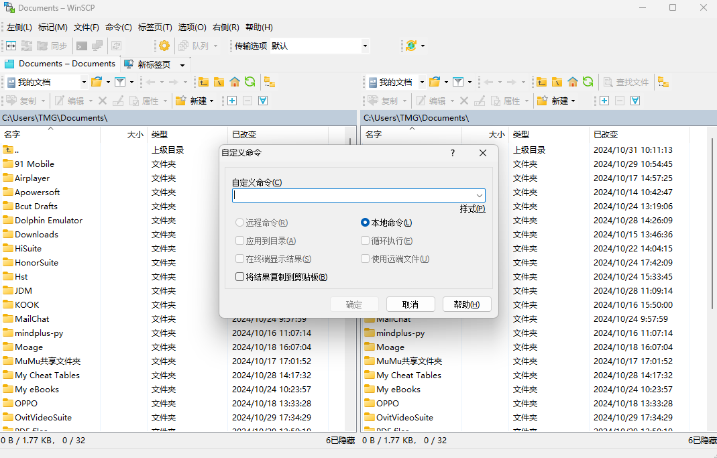Go to home directory in the left panel
This screenshot has height=458, width=717.
(x=234, y=81)
